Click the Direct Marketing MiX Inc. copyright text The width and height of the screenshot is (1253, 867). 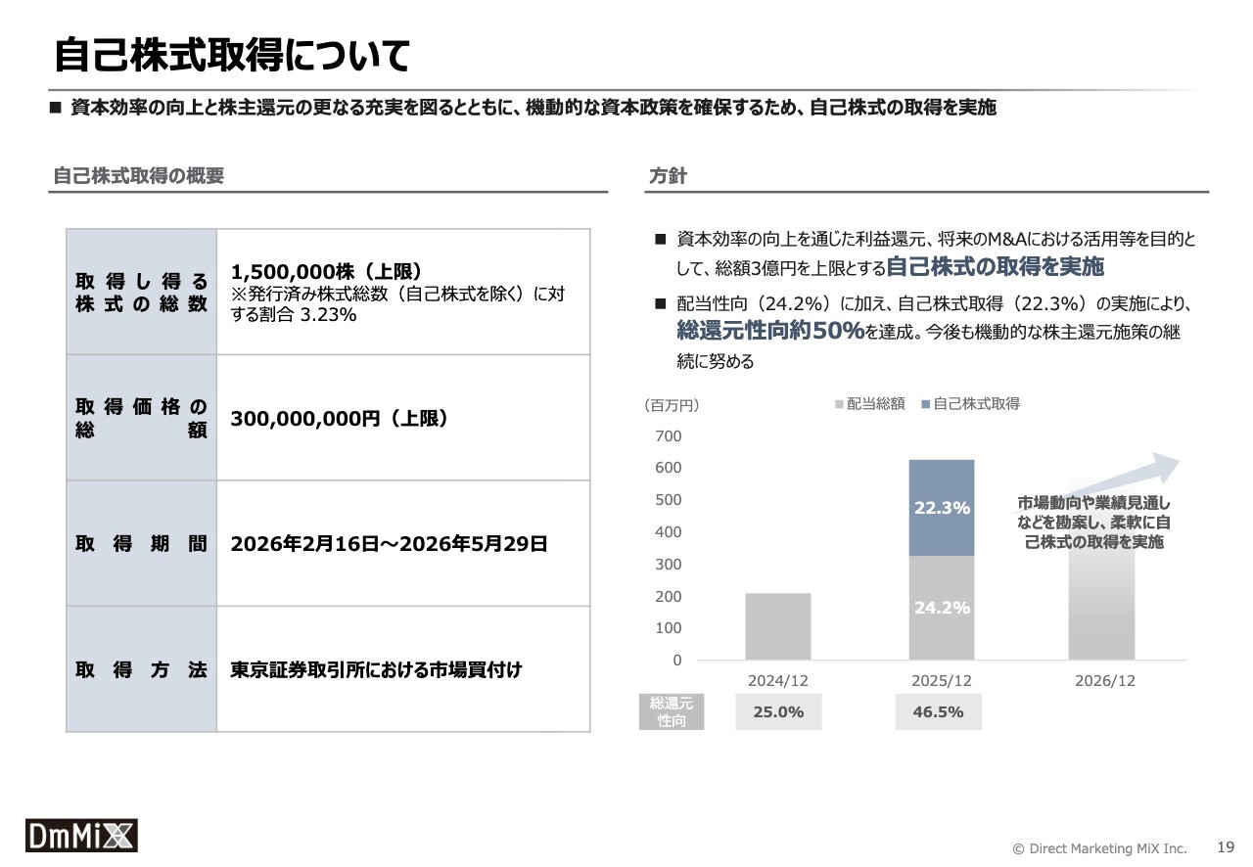1098,848
